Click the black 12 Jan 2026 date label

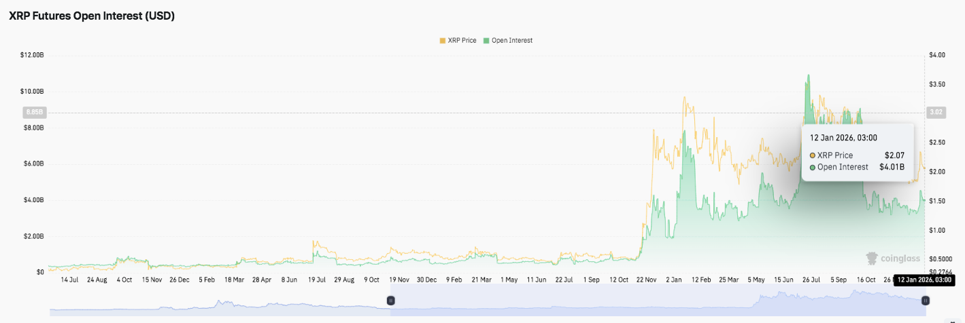pos(922,280)
